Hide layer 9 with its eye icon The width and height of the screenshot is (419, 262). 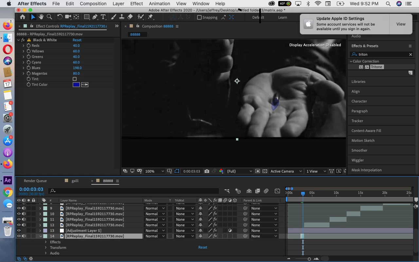coord(19,208)
